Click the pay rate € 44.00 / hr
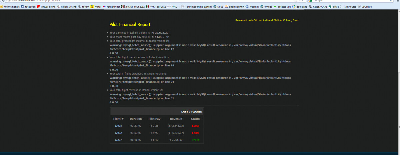Image resolution: width=400 pixels, height=155 pixels. click(x=160, y=37)
